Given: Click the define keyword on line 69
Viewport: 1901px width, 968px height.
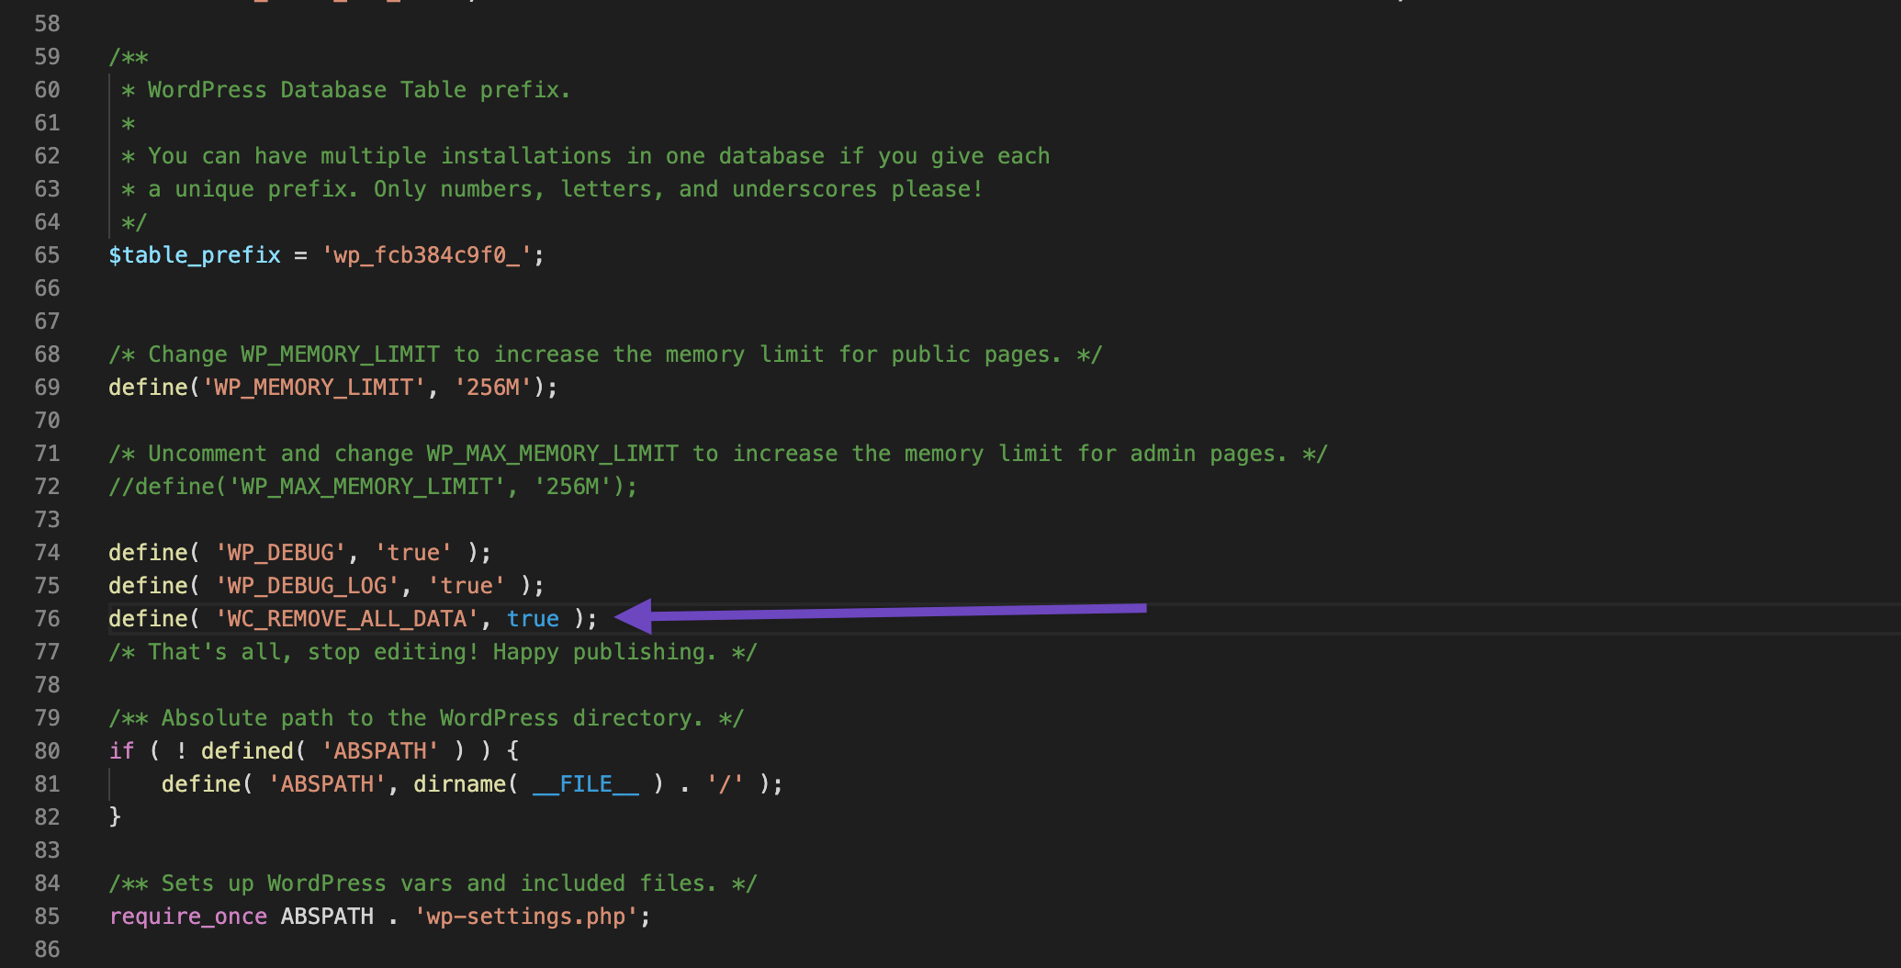Looking at the screenshot, I should click(148, 388).
